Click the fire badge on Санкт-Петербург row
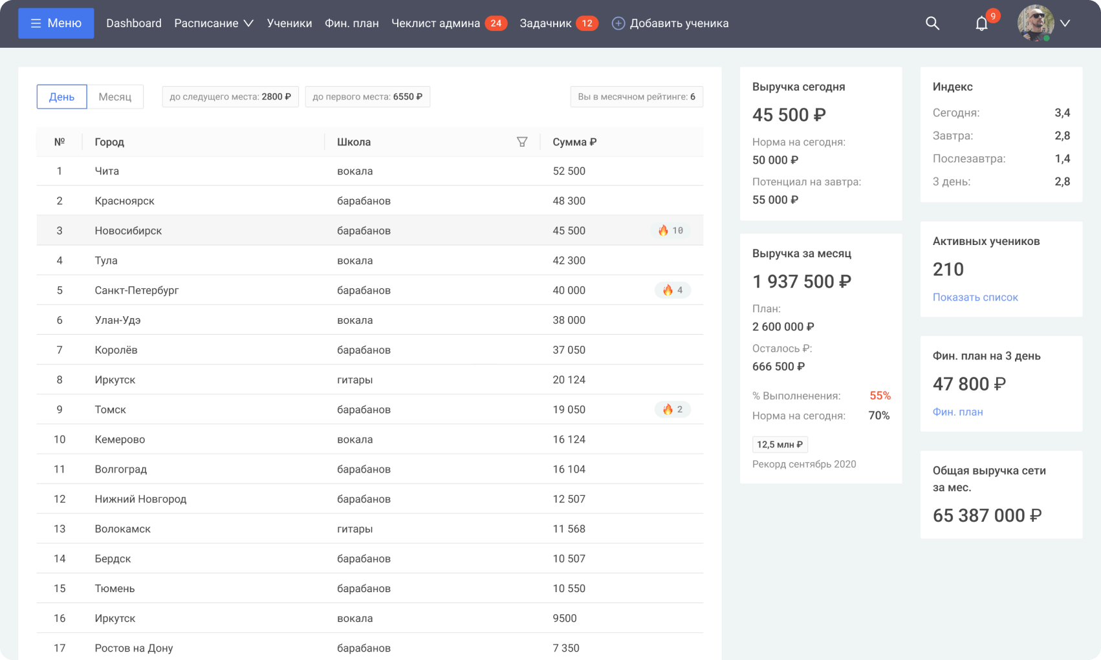 [x=673, y=290]
